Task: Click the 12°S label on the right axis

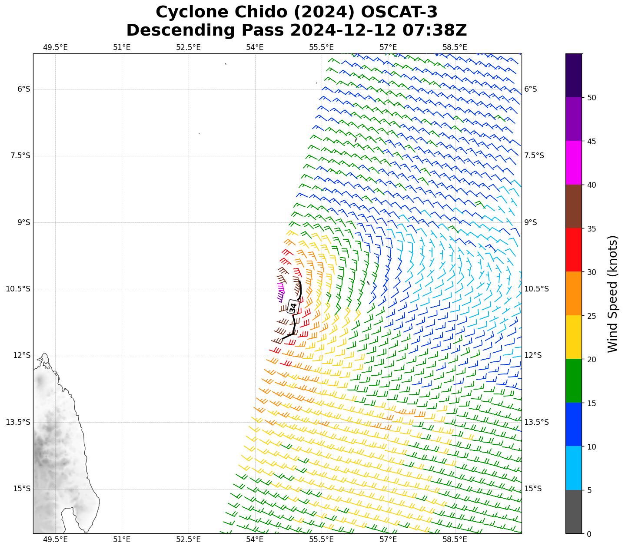Action: click(x=533, y=355)
